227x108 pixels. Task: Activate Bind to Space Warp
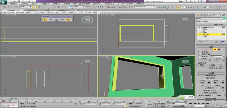16,7
